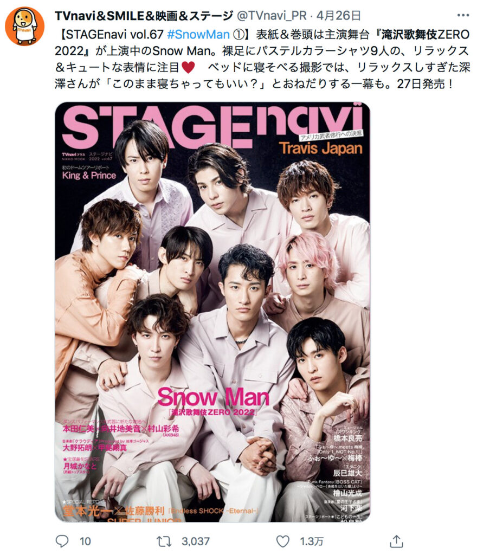Image resolution: width=477 pixels, height=555 pixels.
Task: Open the @TVnavi_PR handle
Action: point(272,16)
